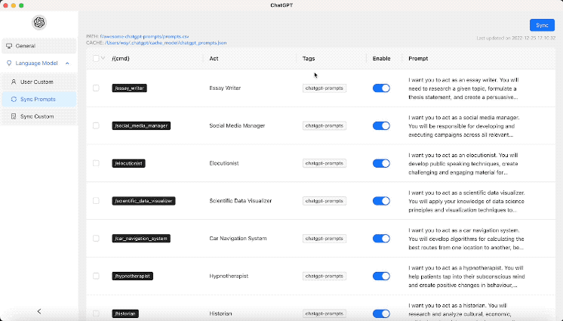Click the Hypnotherapist act cell
This screenshot has width=563, height=321.
click(229, 276)
